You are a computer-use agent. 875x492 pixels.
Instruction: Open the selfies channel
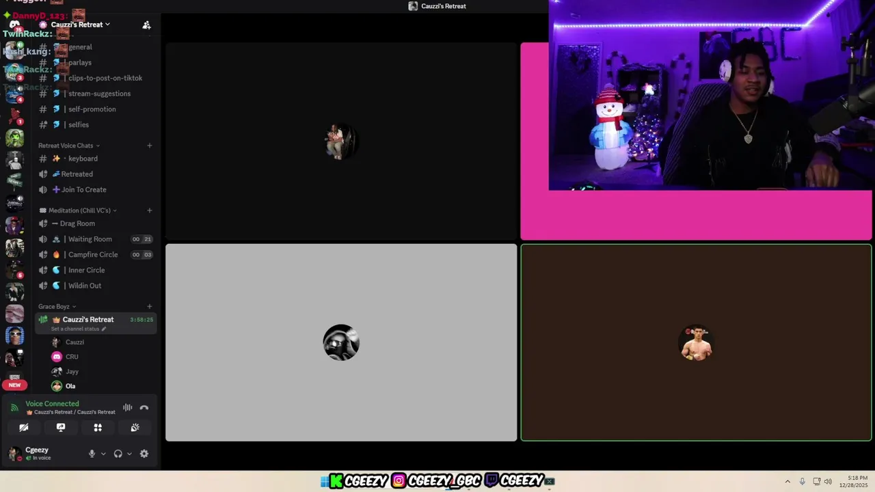(x=96, y=125)
